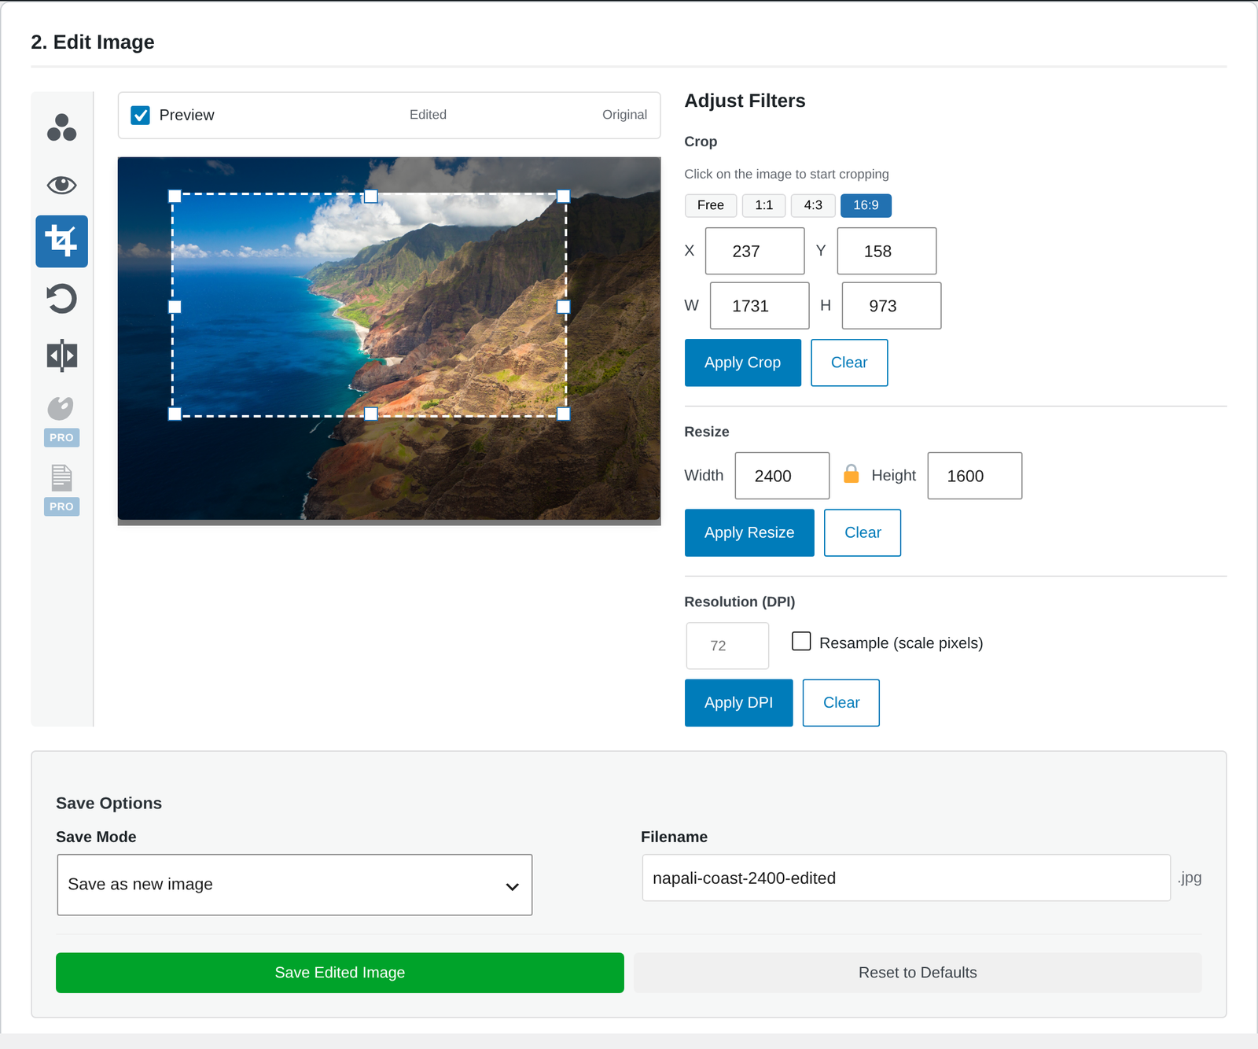Focus the DPI field showing 72
Screen dimensions: 1258x1049
pos(727,646)
